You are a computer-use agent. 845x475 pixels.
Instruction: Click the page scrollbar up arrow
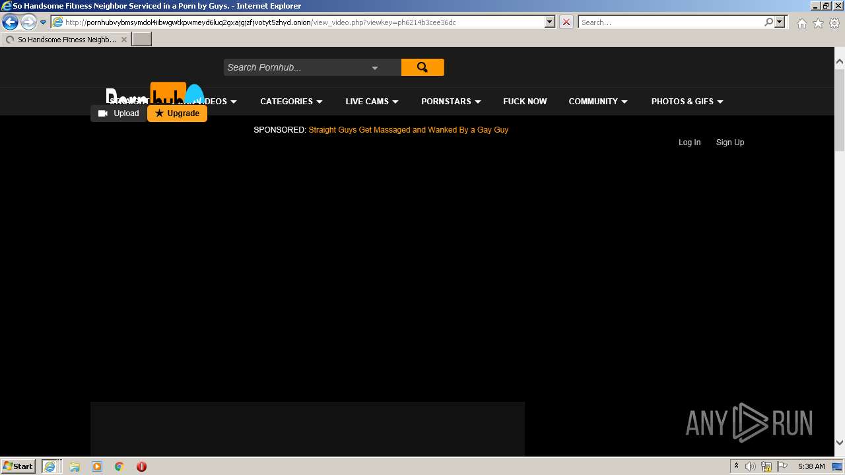tap(840, 61)
